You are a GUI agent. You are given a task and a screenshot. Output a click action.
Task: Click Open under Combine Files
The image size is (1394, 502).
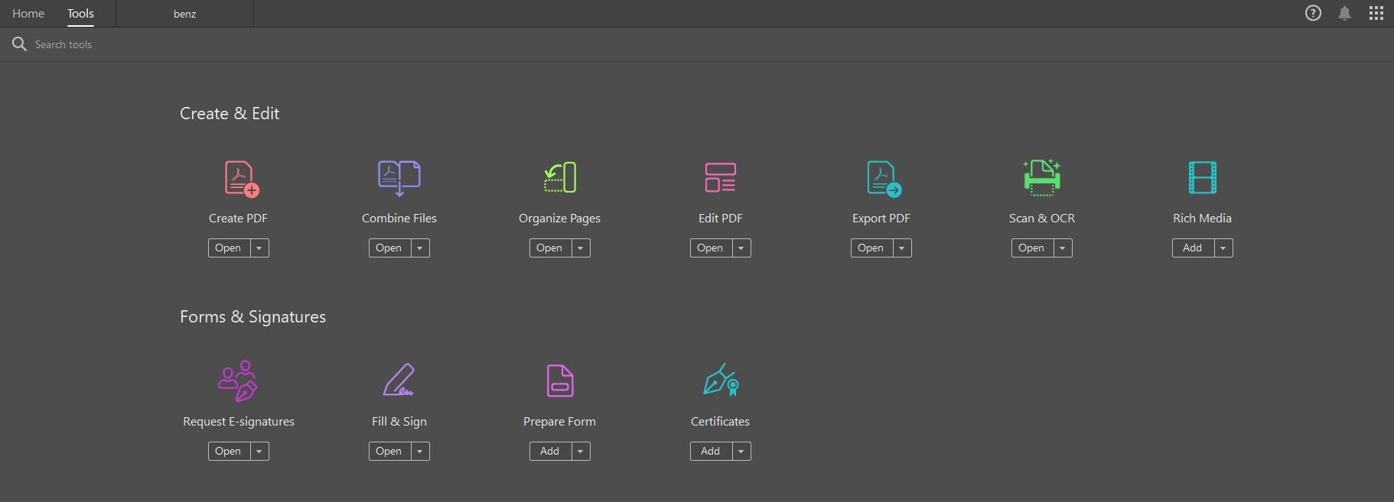389,248
